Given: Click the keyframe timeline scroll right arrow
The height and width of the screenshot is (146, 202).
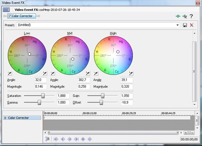Looking at the screenshot, I should coord(181,133).
